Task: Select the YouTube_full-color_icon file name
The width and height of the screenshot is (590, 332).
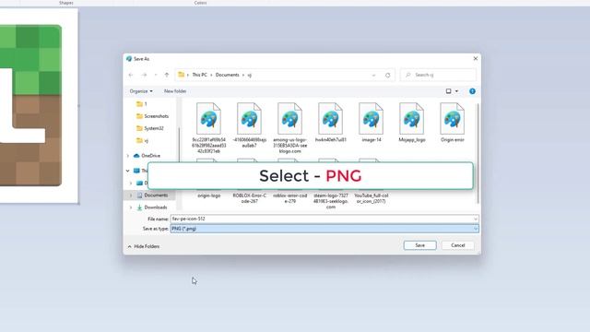Action: pos(372,198)
